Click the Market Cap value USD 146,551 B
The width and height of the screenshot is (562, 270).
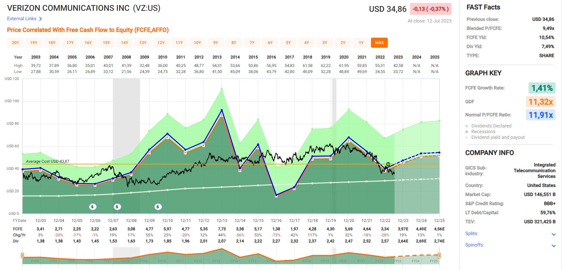click(x=540, y=194)
